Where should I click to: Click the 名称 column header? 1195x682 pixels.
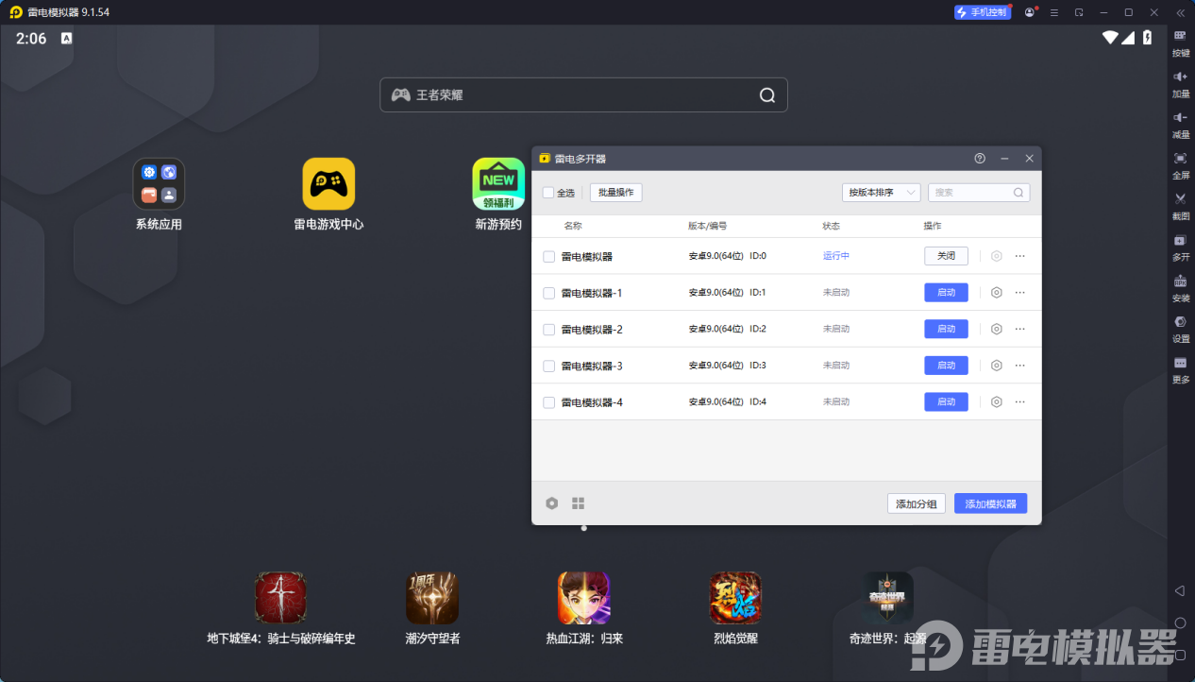[573, 227]
